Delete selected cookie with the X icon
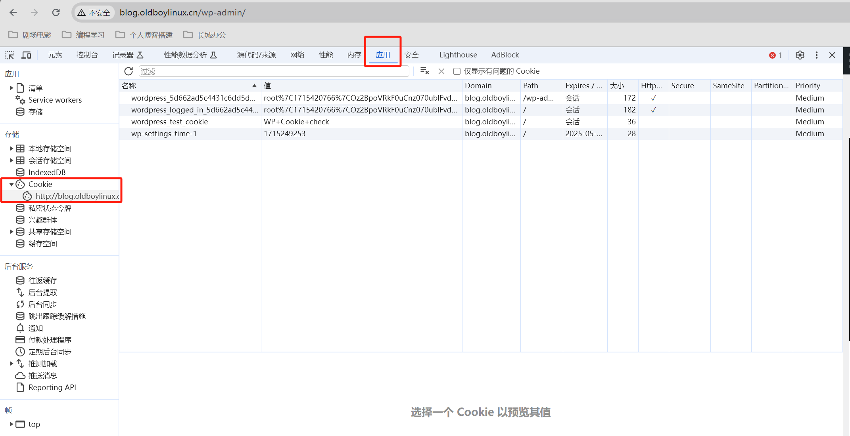The height and width of the screenshot is (436, 850). pos(441,71)
